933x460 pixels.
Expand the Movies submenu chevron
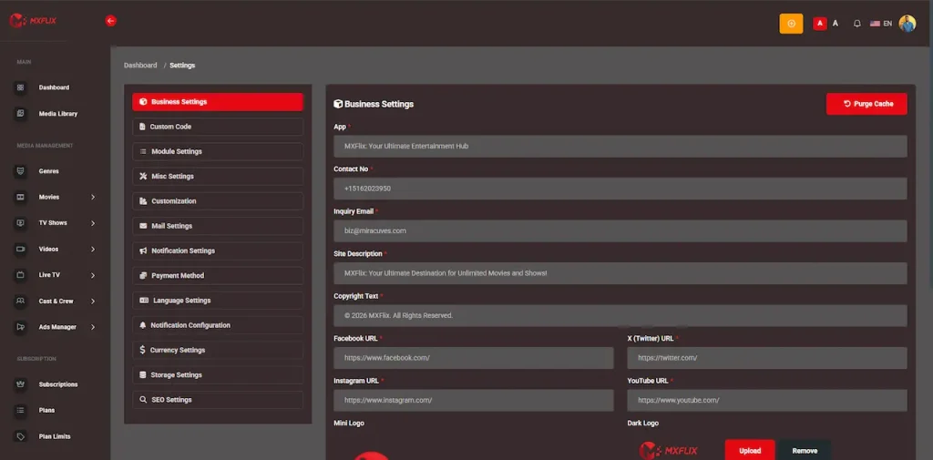93,197
